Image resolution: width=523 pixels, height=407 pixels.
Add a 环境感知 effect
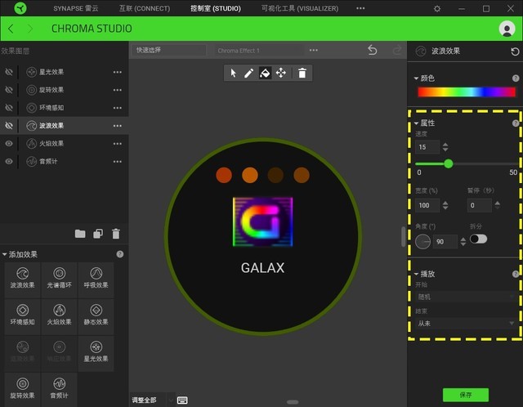22,316
